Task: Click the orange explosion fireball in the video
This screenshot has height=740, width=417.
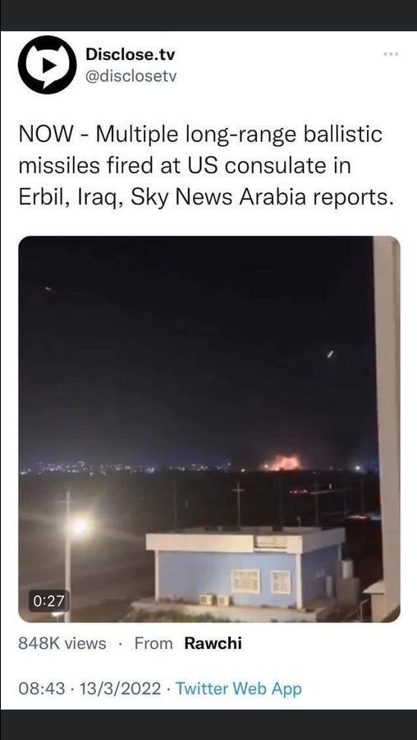Action: coord(282,463)
